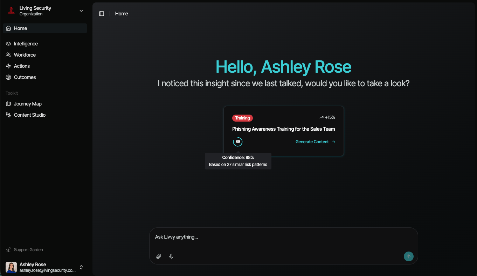Click Ashley Rose's profile avatar
Viewport: 477px width, 276px height.
tap(11, 267)
